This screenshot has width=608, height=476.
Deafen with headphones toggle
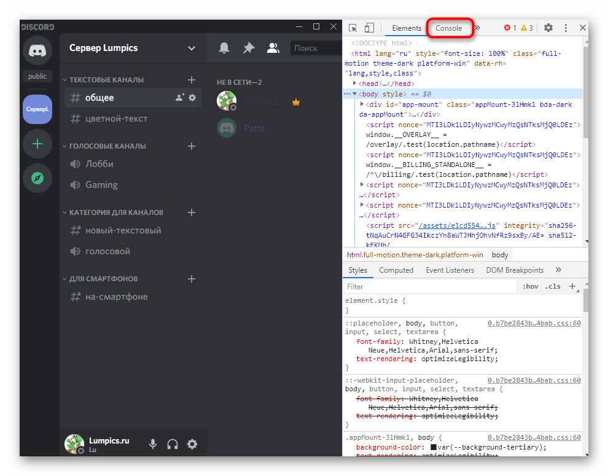coord(173,444)
